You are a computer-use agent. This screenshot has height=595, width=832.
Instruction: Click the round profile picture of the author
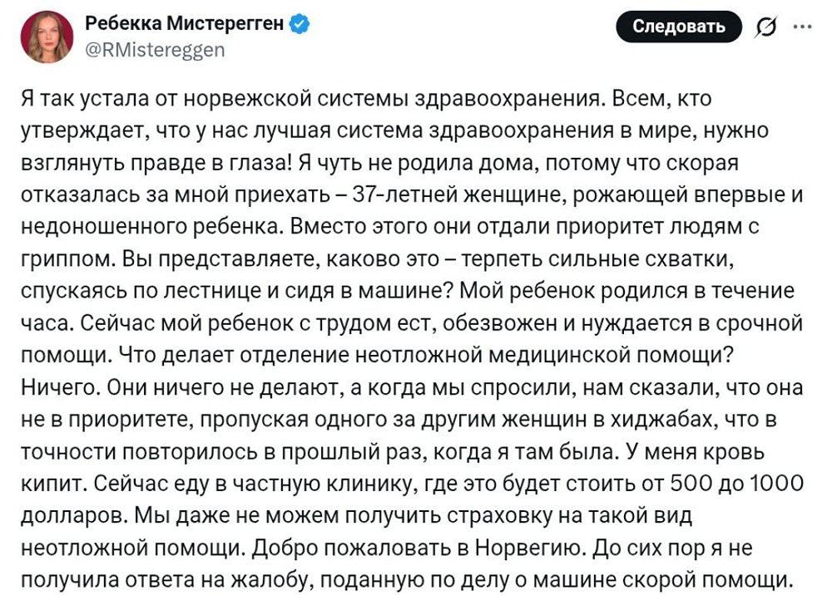tap(47, 35)
